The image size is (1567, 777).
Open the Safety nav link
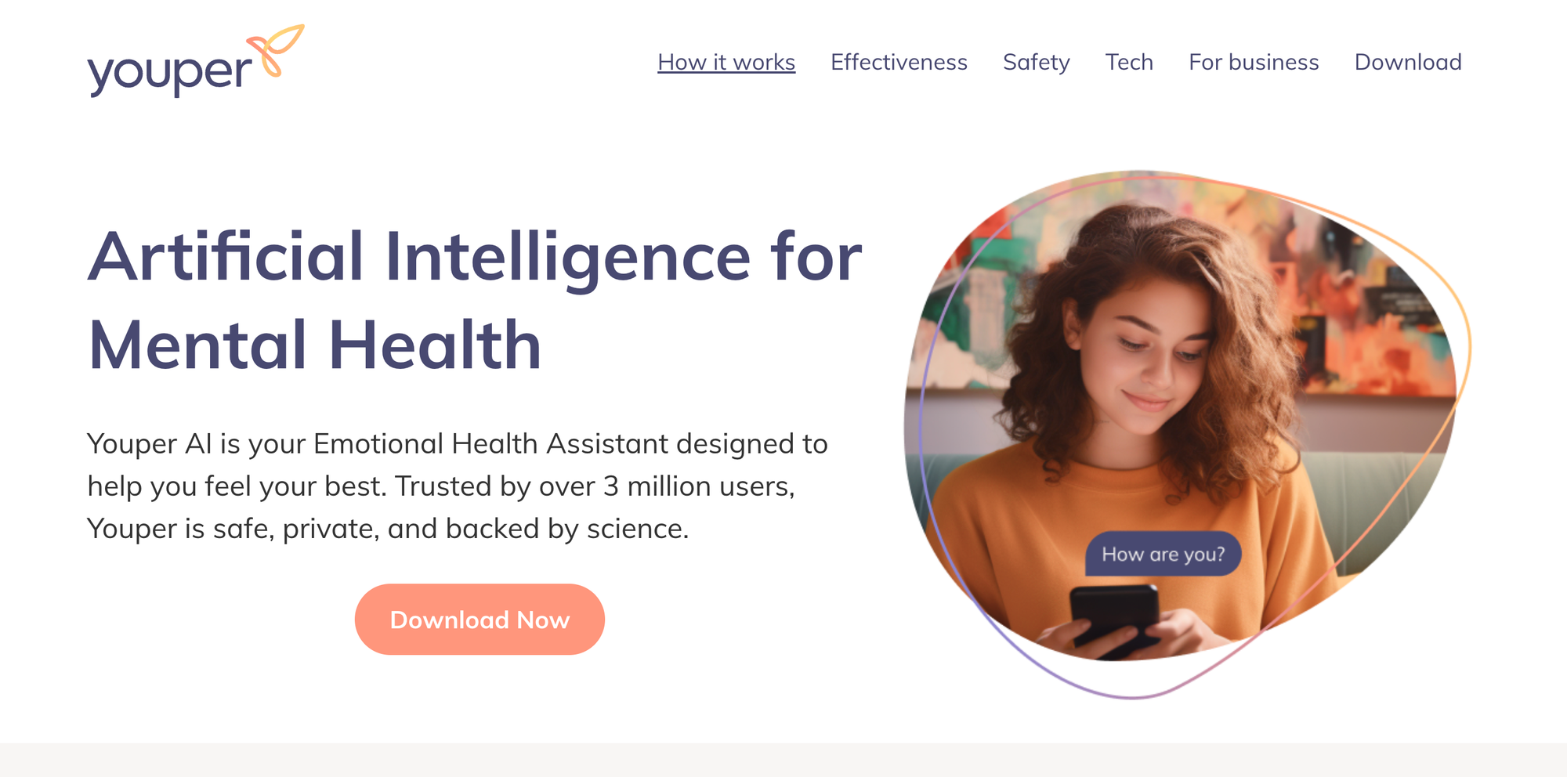pos(1036,62)
